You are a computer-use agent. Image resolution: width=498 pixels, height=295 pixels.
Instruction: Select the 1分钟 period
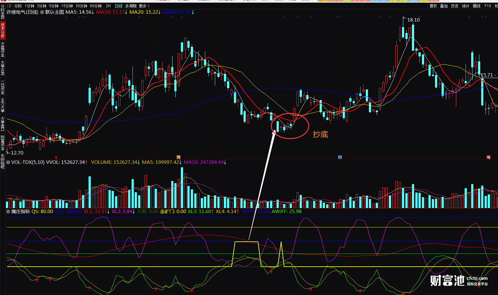click(30, 6)
